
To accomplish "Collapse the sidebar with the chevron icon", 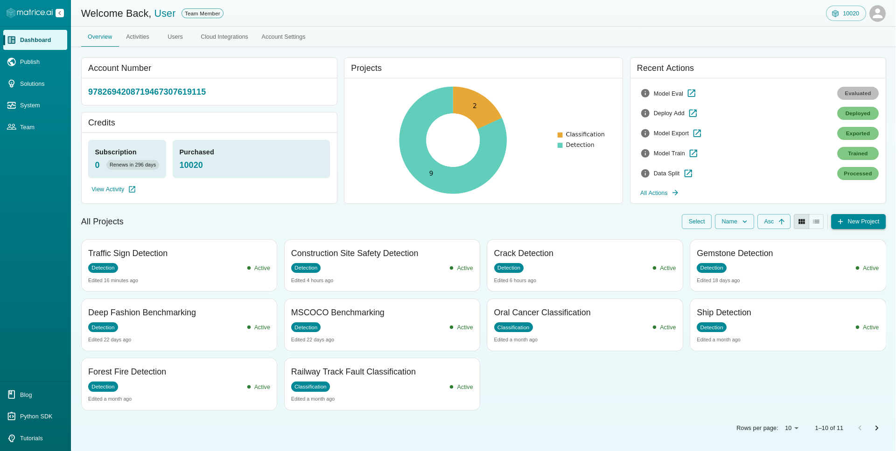I will click(60, 13).
